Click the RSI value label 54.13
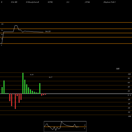 (48, 31)
